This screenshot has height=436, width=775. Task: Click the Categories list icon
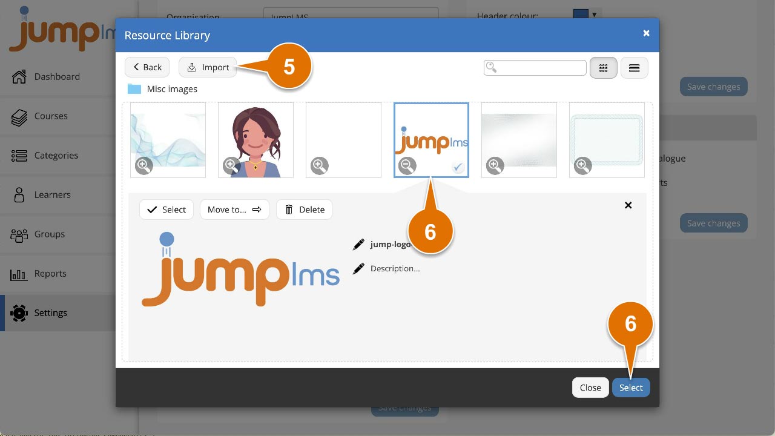(x=19, y=156)
